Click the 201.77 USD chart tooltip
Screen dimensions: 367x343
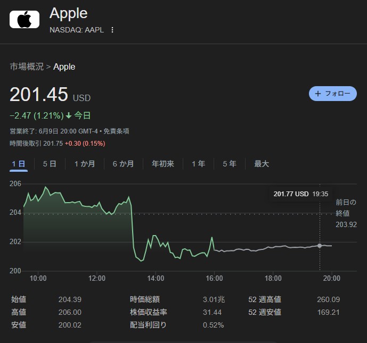301,194
